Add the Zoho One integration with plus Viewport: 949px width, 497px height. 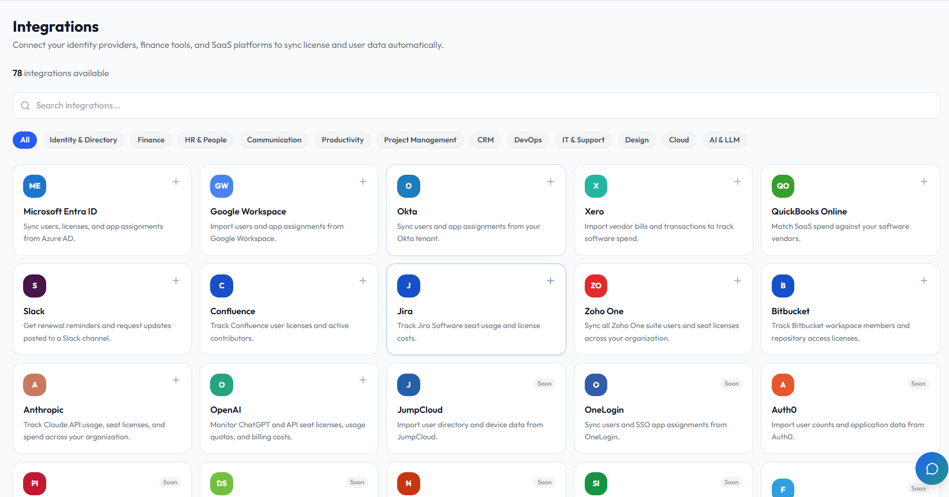pos(738,281)
